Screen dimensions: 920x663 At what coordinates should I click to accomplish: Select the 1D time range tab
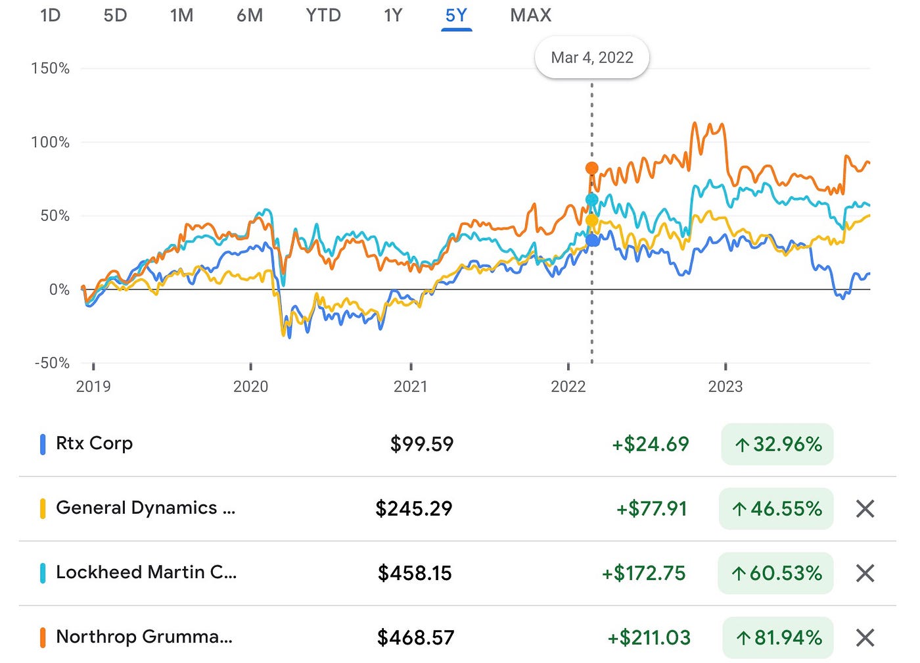[x=51, y=15]
